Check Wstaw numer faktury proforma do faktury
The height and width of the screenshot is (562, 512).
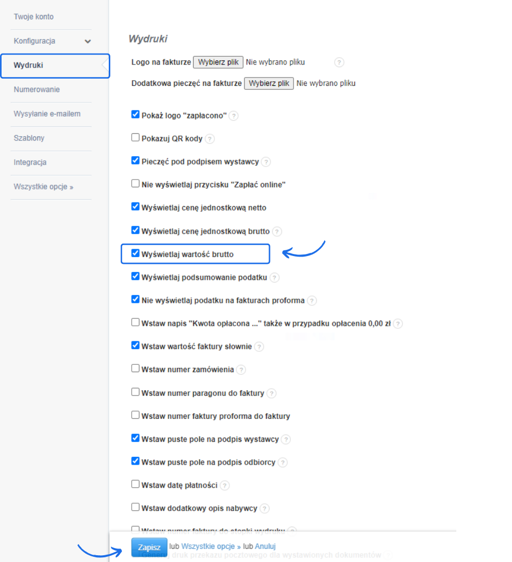(x=135, y=415)
